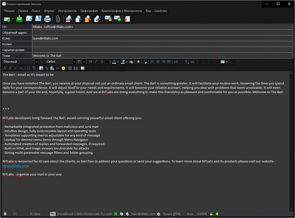Click the highlight color swatch

[123, 62]
